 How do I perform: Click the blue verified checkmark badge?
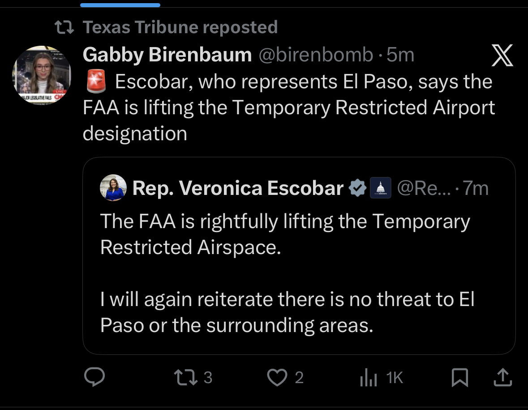[x=357, y=188]
